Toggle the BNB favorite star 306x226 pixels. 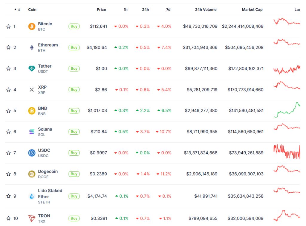click(x=8, y=111)
